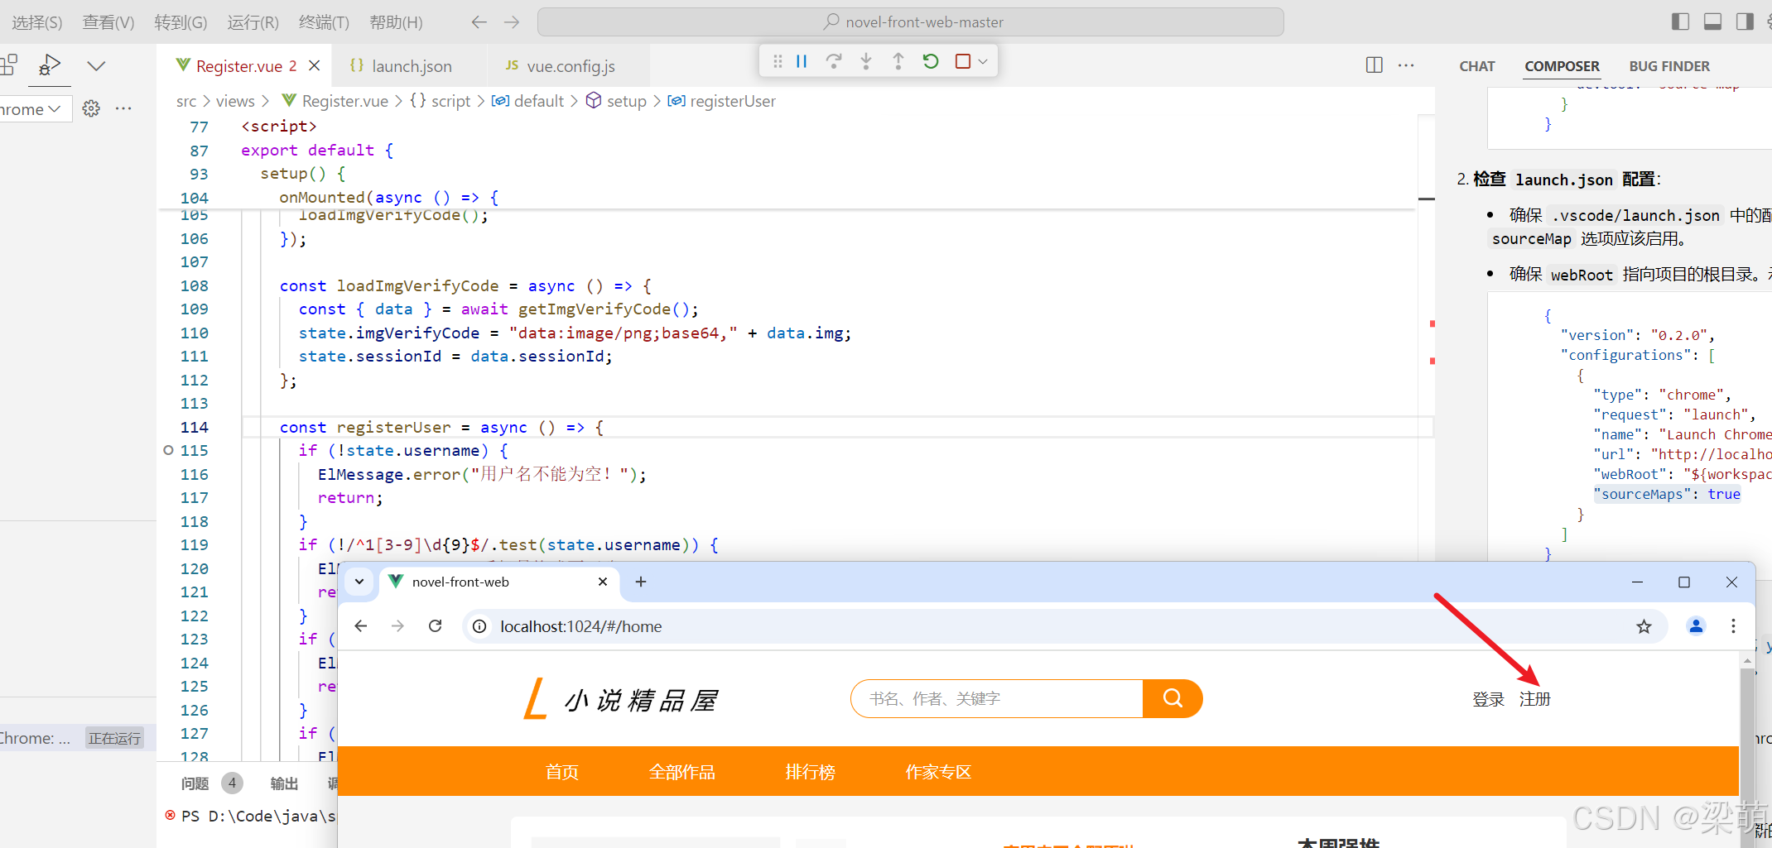1772x848 pixels.
Task: Open 排行榜 navigation item
Action: 810,772
